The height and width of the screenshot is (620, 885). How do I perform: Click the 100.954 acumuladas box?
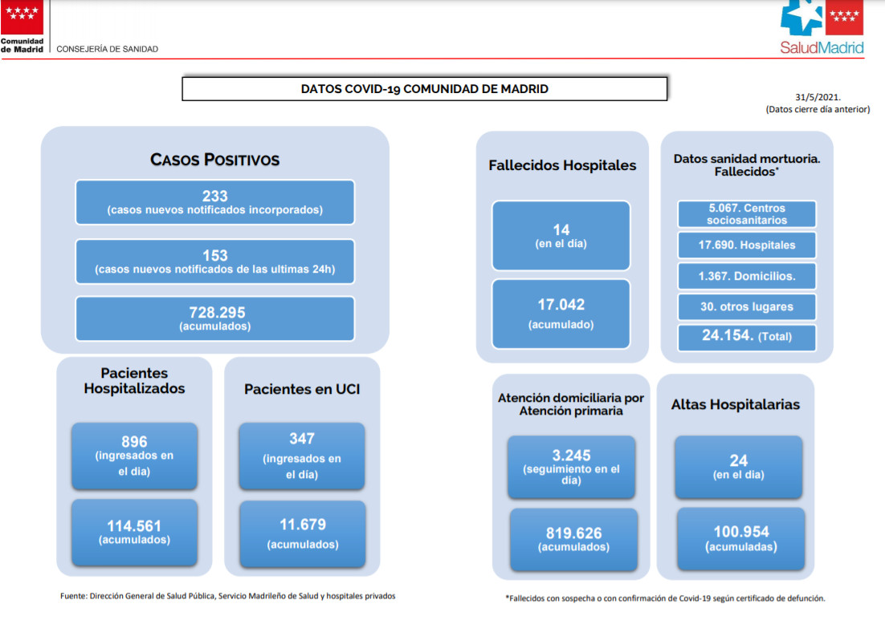pos(741,538)
